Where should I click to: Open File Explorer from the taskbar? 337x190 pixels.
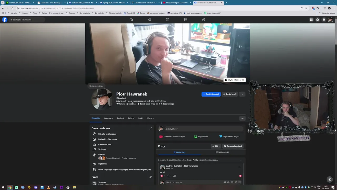coord(74,187)
